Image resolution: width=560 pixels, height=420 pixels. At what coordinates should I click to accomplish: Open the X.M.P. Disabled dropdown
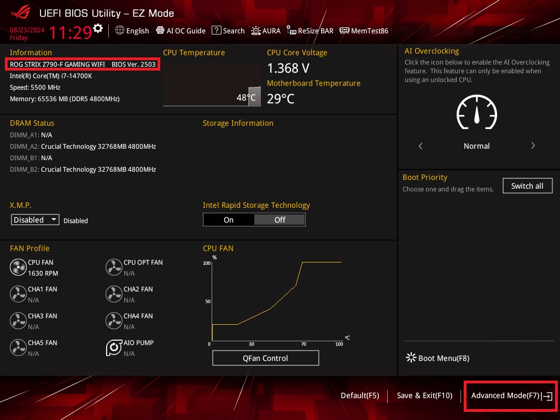coord(35,220)
